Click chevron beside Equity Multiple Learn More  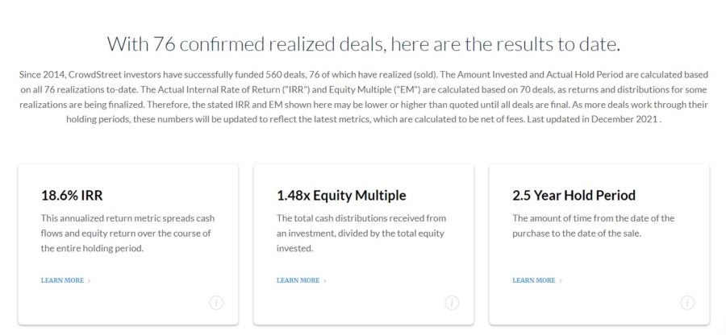pyautogui.click(x=325, y=280)
